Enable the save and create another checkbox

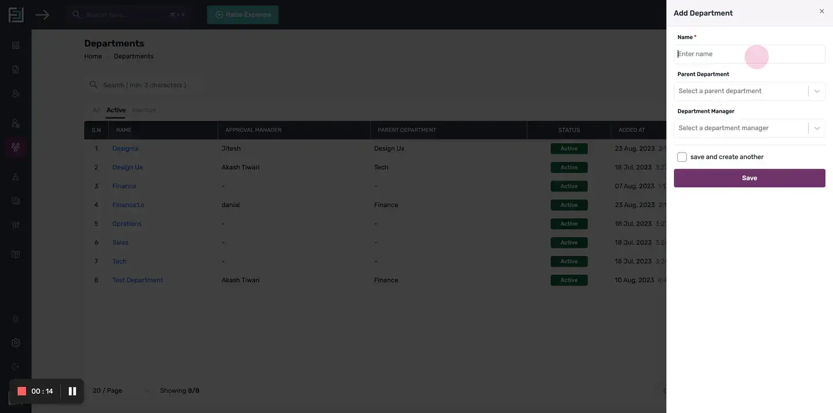(682, 157)
